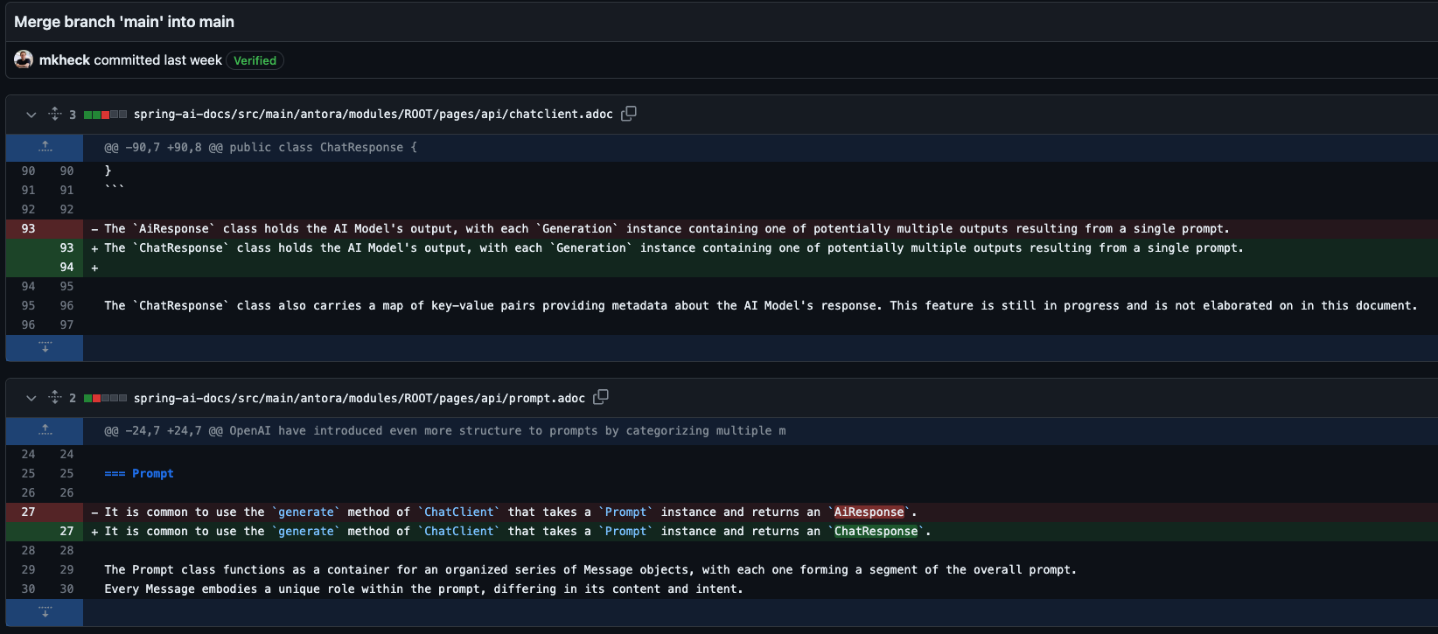The image size is (1438, 634).
Task: Open mkheck's avatar image
Action: coord(24,59)
